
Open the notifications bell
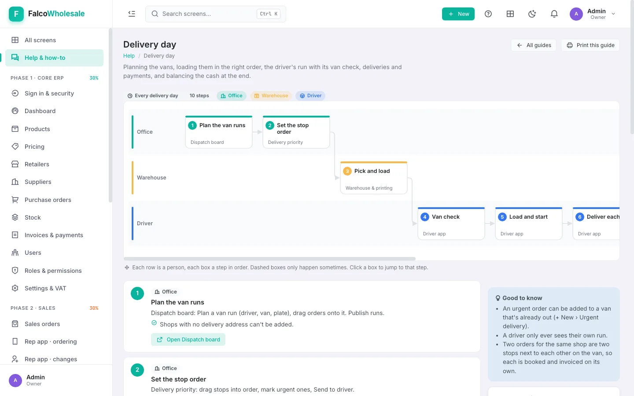[x=554, y=14]
